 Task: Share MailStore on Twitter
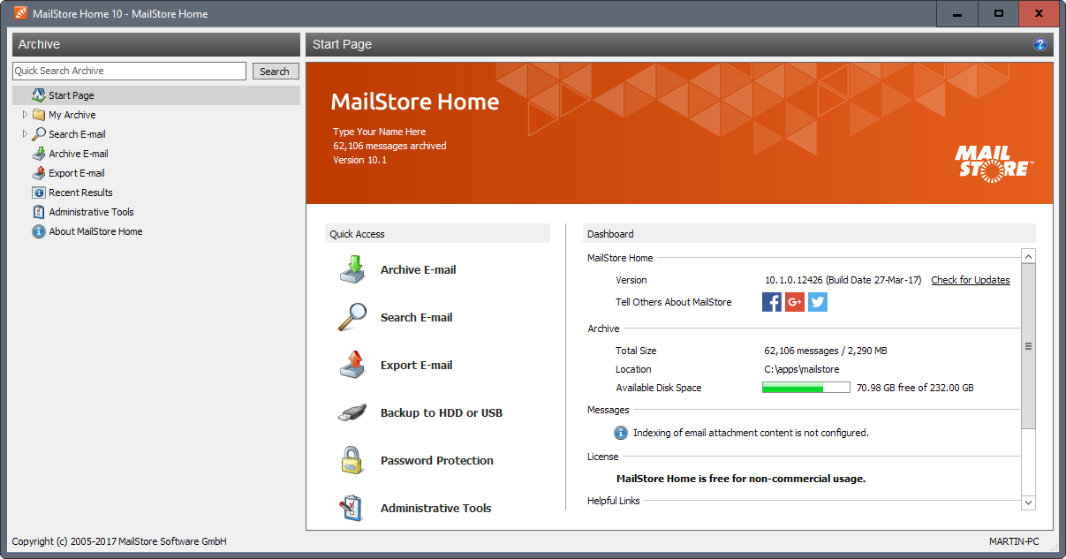(818, 302)
